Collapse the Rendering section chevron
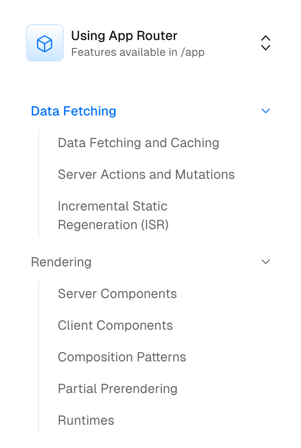 pyautogui.click(x=266, y=262)
